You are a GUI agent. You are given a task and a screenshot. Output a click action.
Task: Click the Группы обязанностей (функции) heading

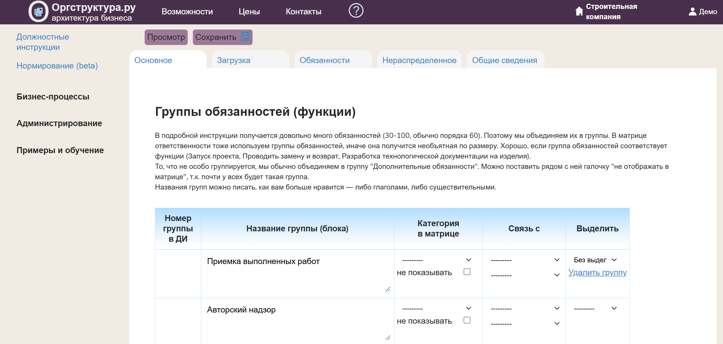(x=255, y=112)
